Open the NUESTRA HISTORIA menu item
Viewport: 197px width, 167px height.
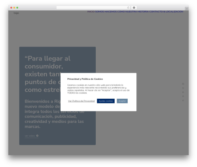pyautogui.click(x=137, y=11)
